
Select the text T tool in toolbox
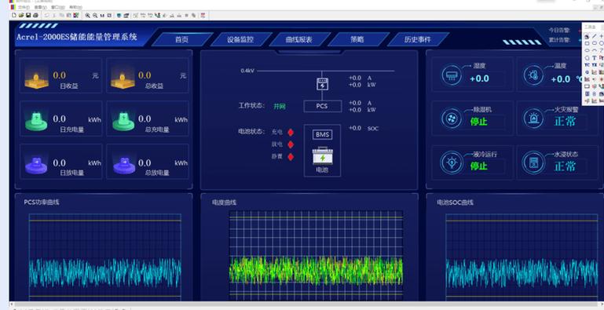click(x=594, y=58)
